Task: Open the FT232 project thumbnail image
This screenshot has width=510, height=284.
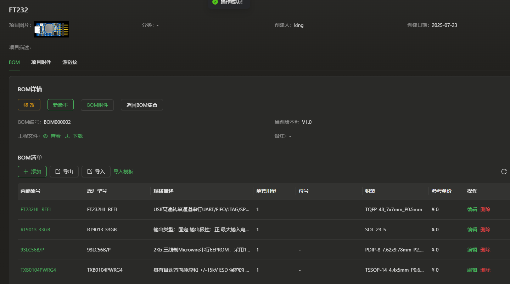Action: click(51, 29)
